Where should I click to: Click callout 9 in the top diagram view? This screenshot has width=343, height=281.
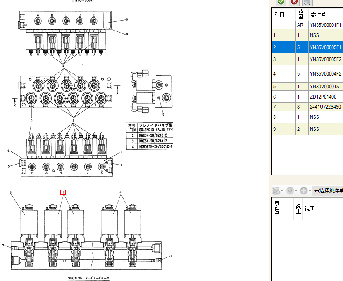click(x=127, y=34)
